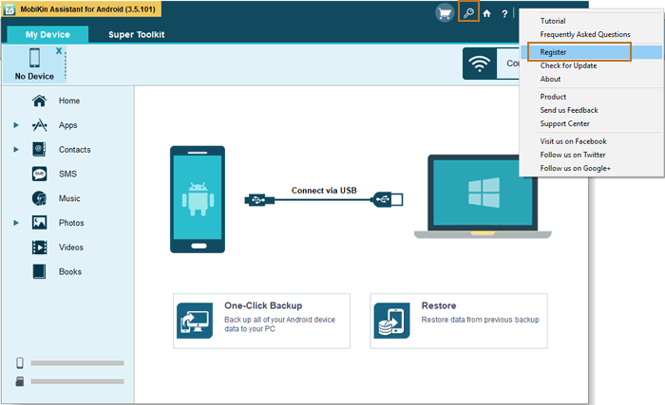Open the Music section label
This screenshot has height=405, width=665.
69,198
